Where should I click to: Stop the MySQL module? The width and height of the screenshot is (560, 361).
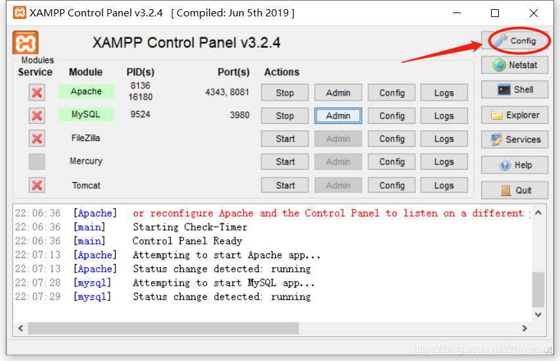[x=285, y=115]
